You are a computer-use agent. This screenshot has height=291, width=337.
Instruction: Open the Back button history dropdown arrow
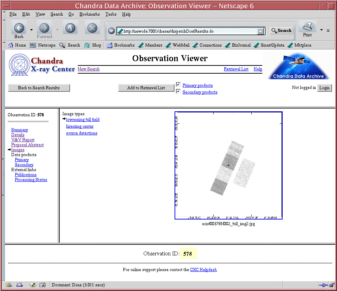[x=31, y=30]
